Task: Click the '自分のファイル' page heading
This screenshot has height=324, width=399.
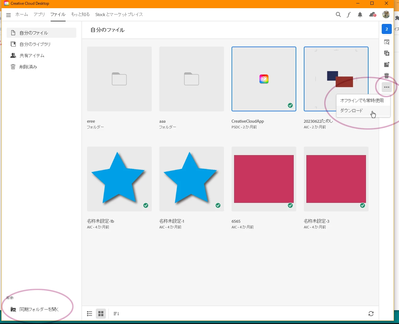Action: 107,30
